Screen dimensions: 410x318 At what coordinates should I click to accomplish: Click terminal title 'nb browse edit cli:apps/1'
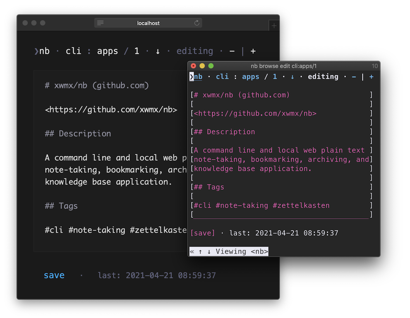point(283,66)
